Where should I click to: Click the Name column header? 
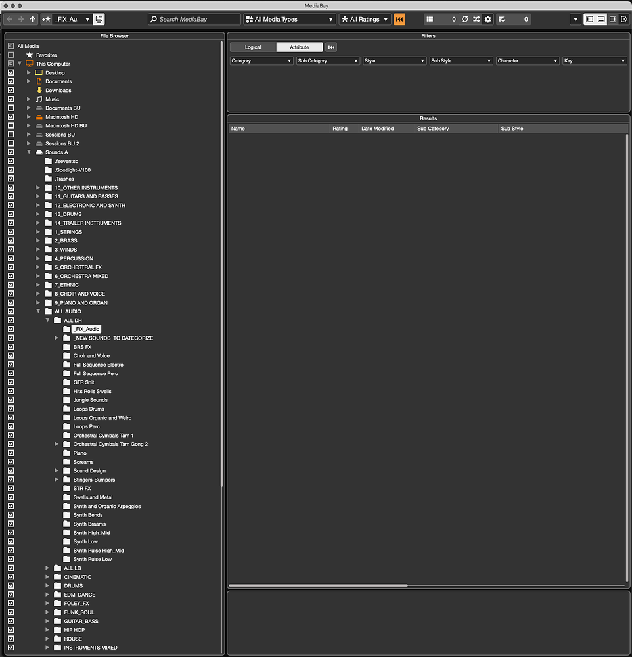pos(279,128)
